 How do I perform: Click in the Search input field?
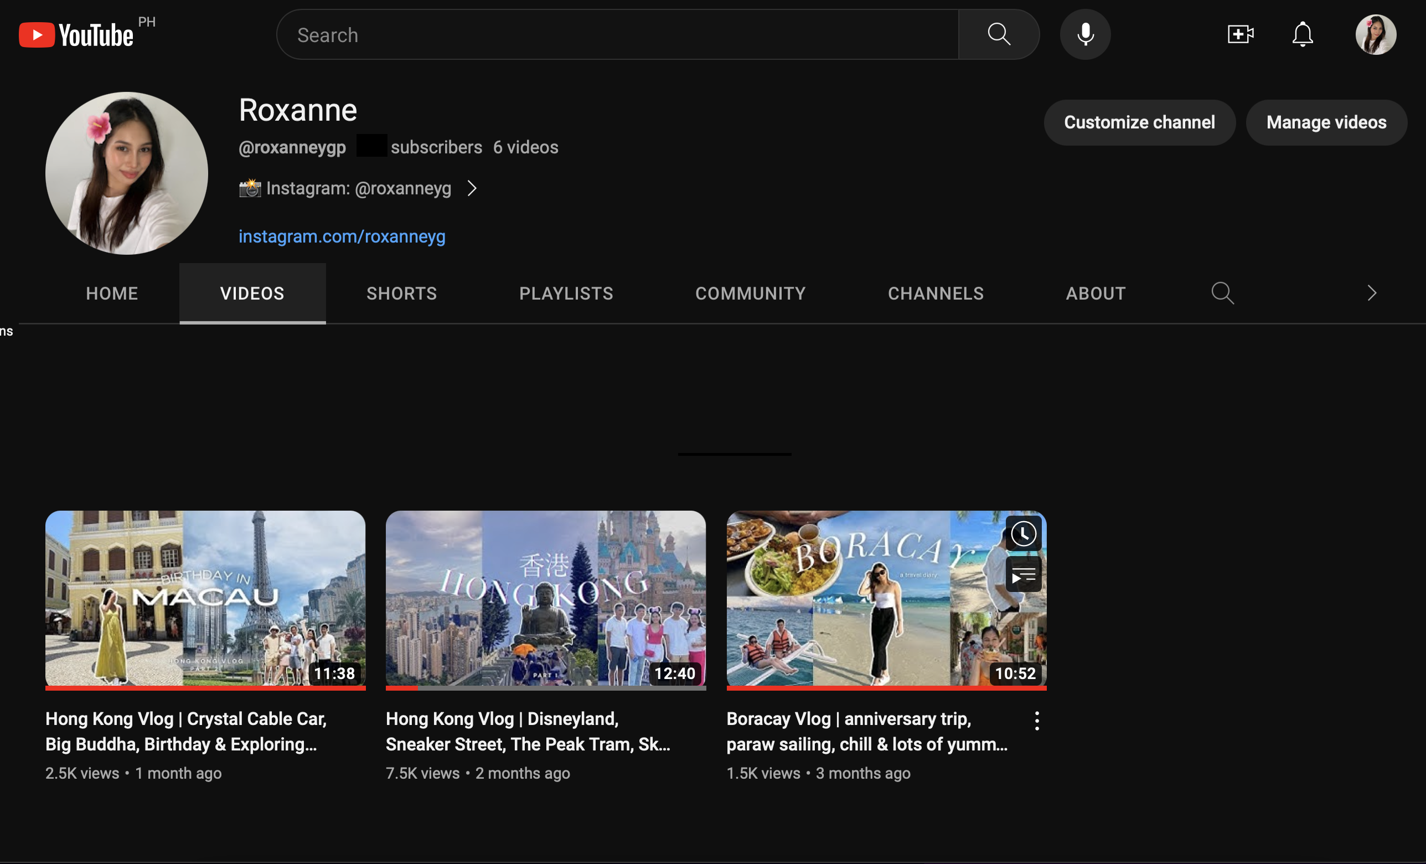pyautogui.click(x=616, y=35)
